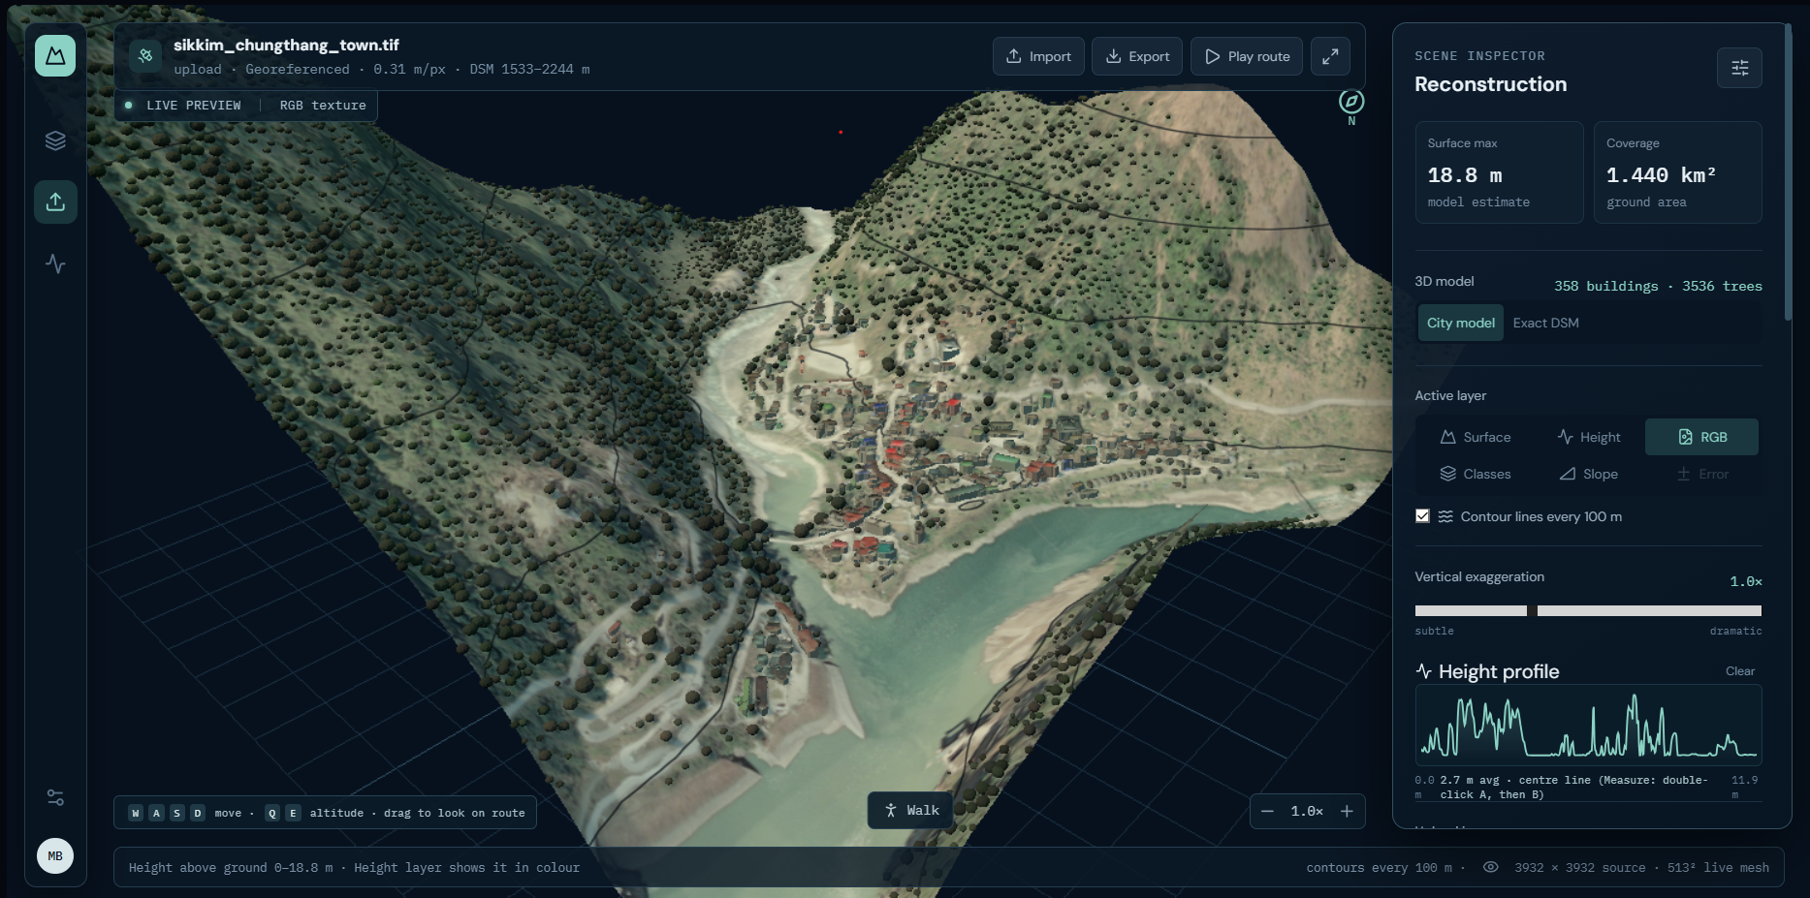This screenshot has width=1810, height=898.
Task: Click the MB user avatar
Action: [x=55, y=855]
